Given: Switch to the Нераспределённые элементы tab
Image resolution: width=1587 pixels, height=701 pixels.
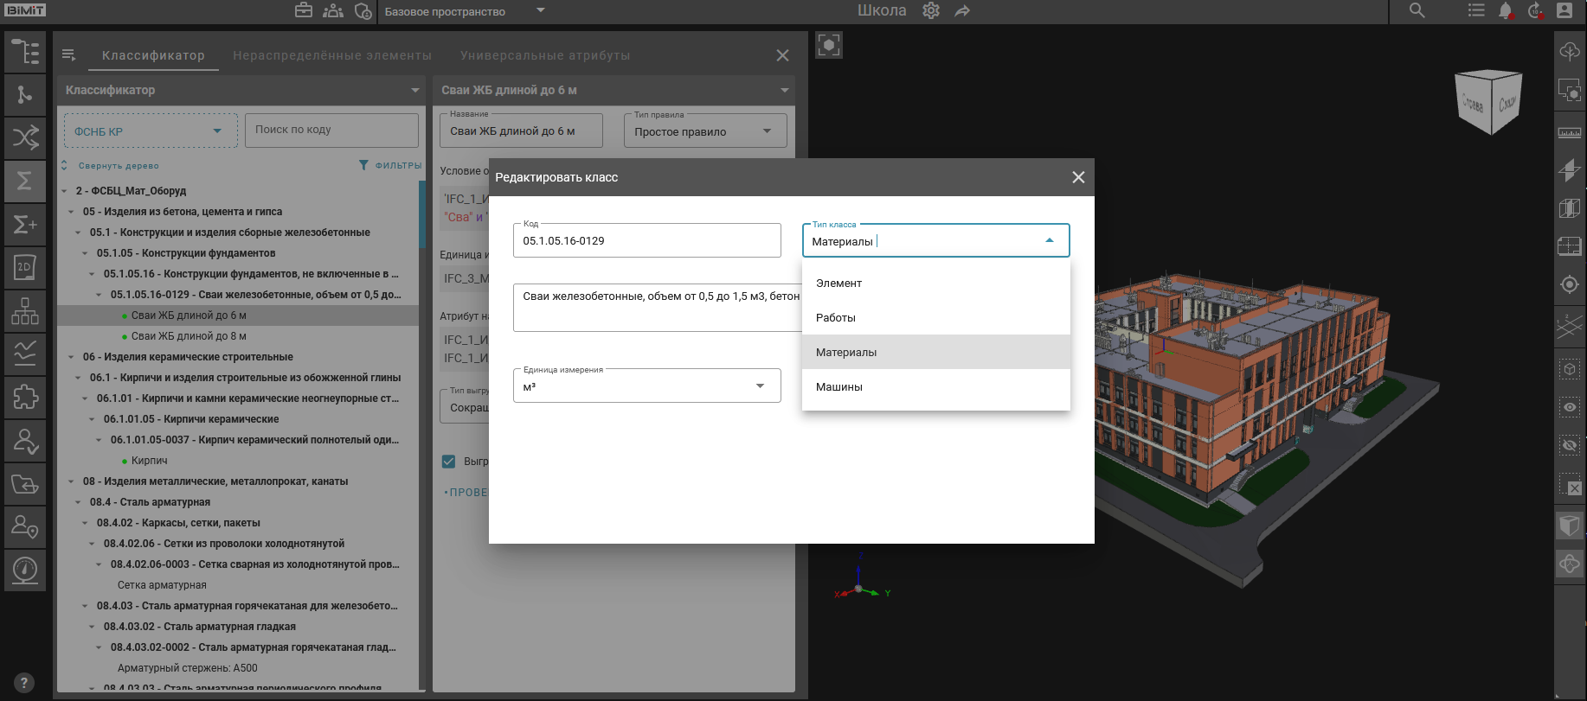Looking at the screenshot, I should (x=332, y=55).
